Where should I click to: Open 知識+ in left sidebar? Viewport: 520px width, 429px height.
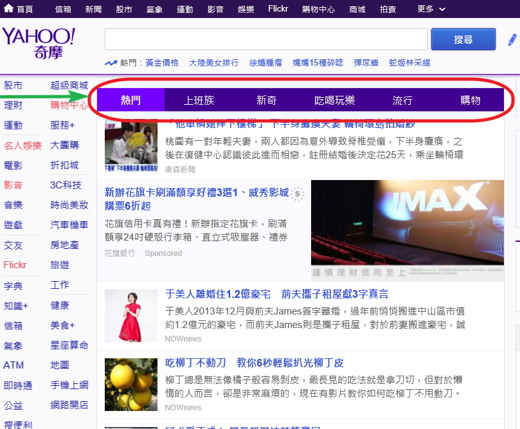point(15,306)
